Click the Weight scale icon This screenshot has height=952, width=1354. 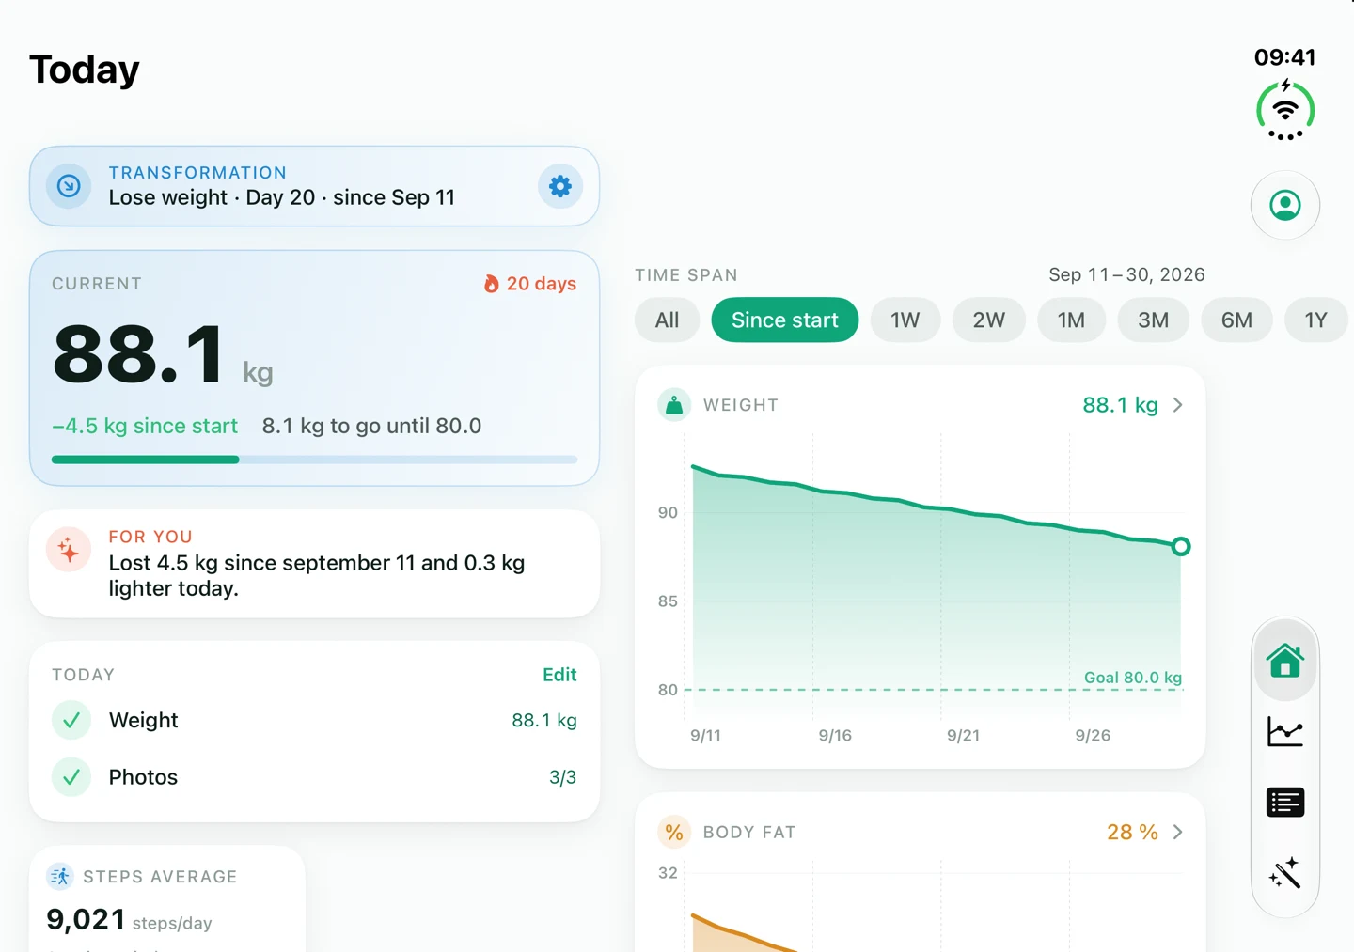(674, 405)
